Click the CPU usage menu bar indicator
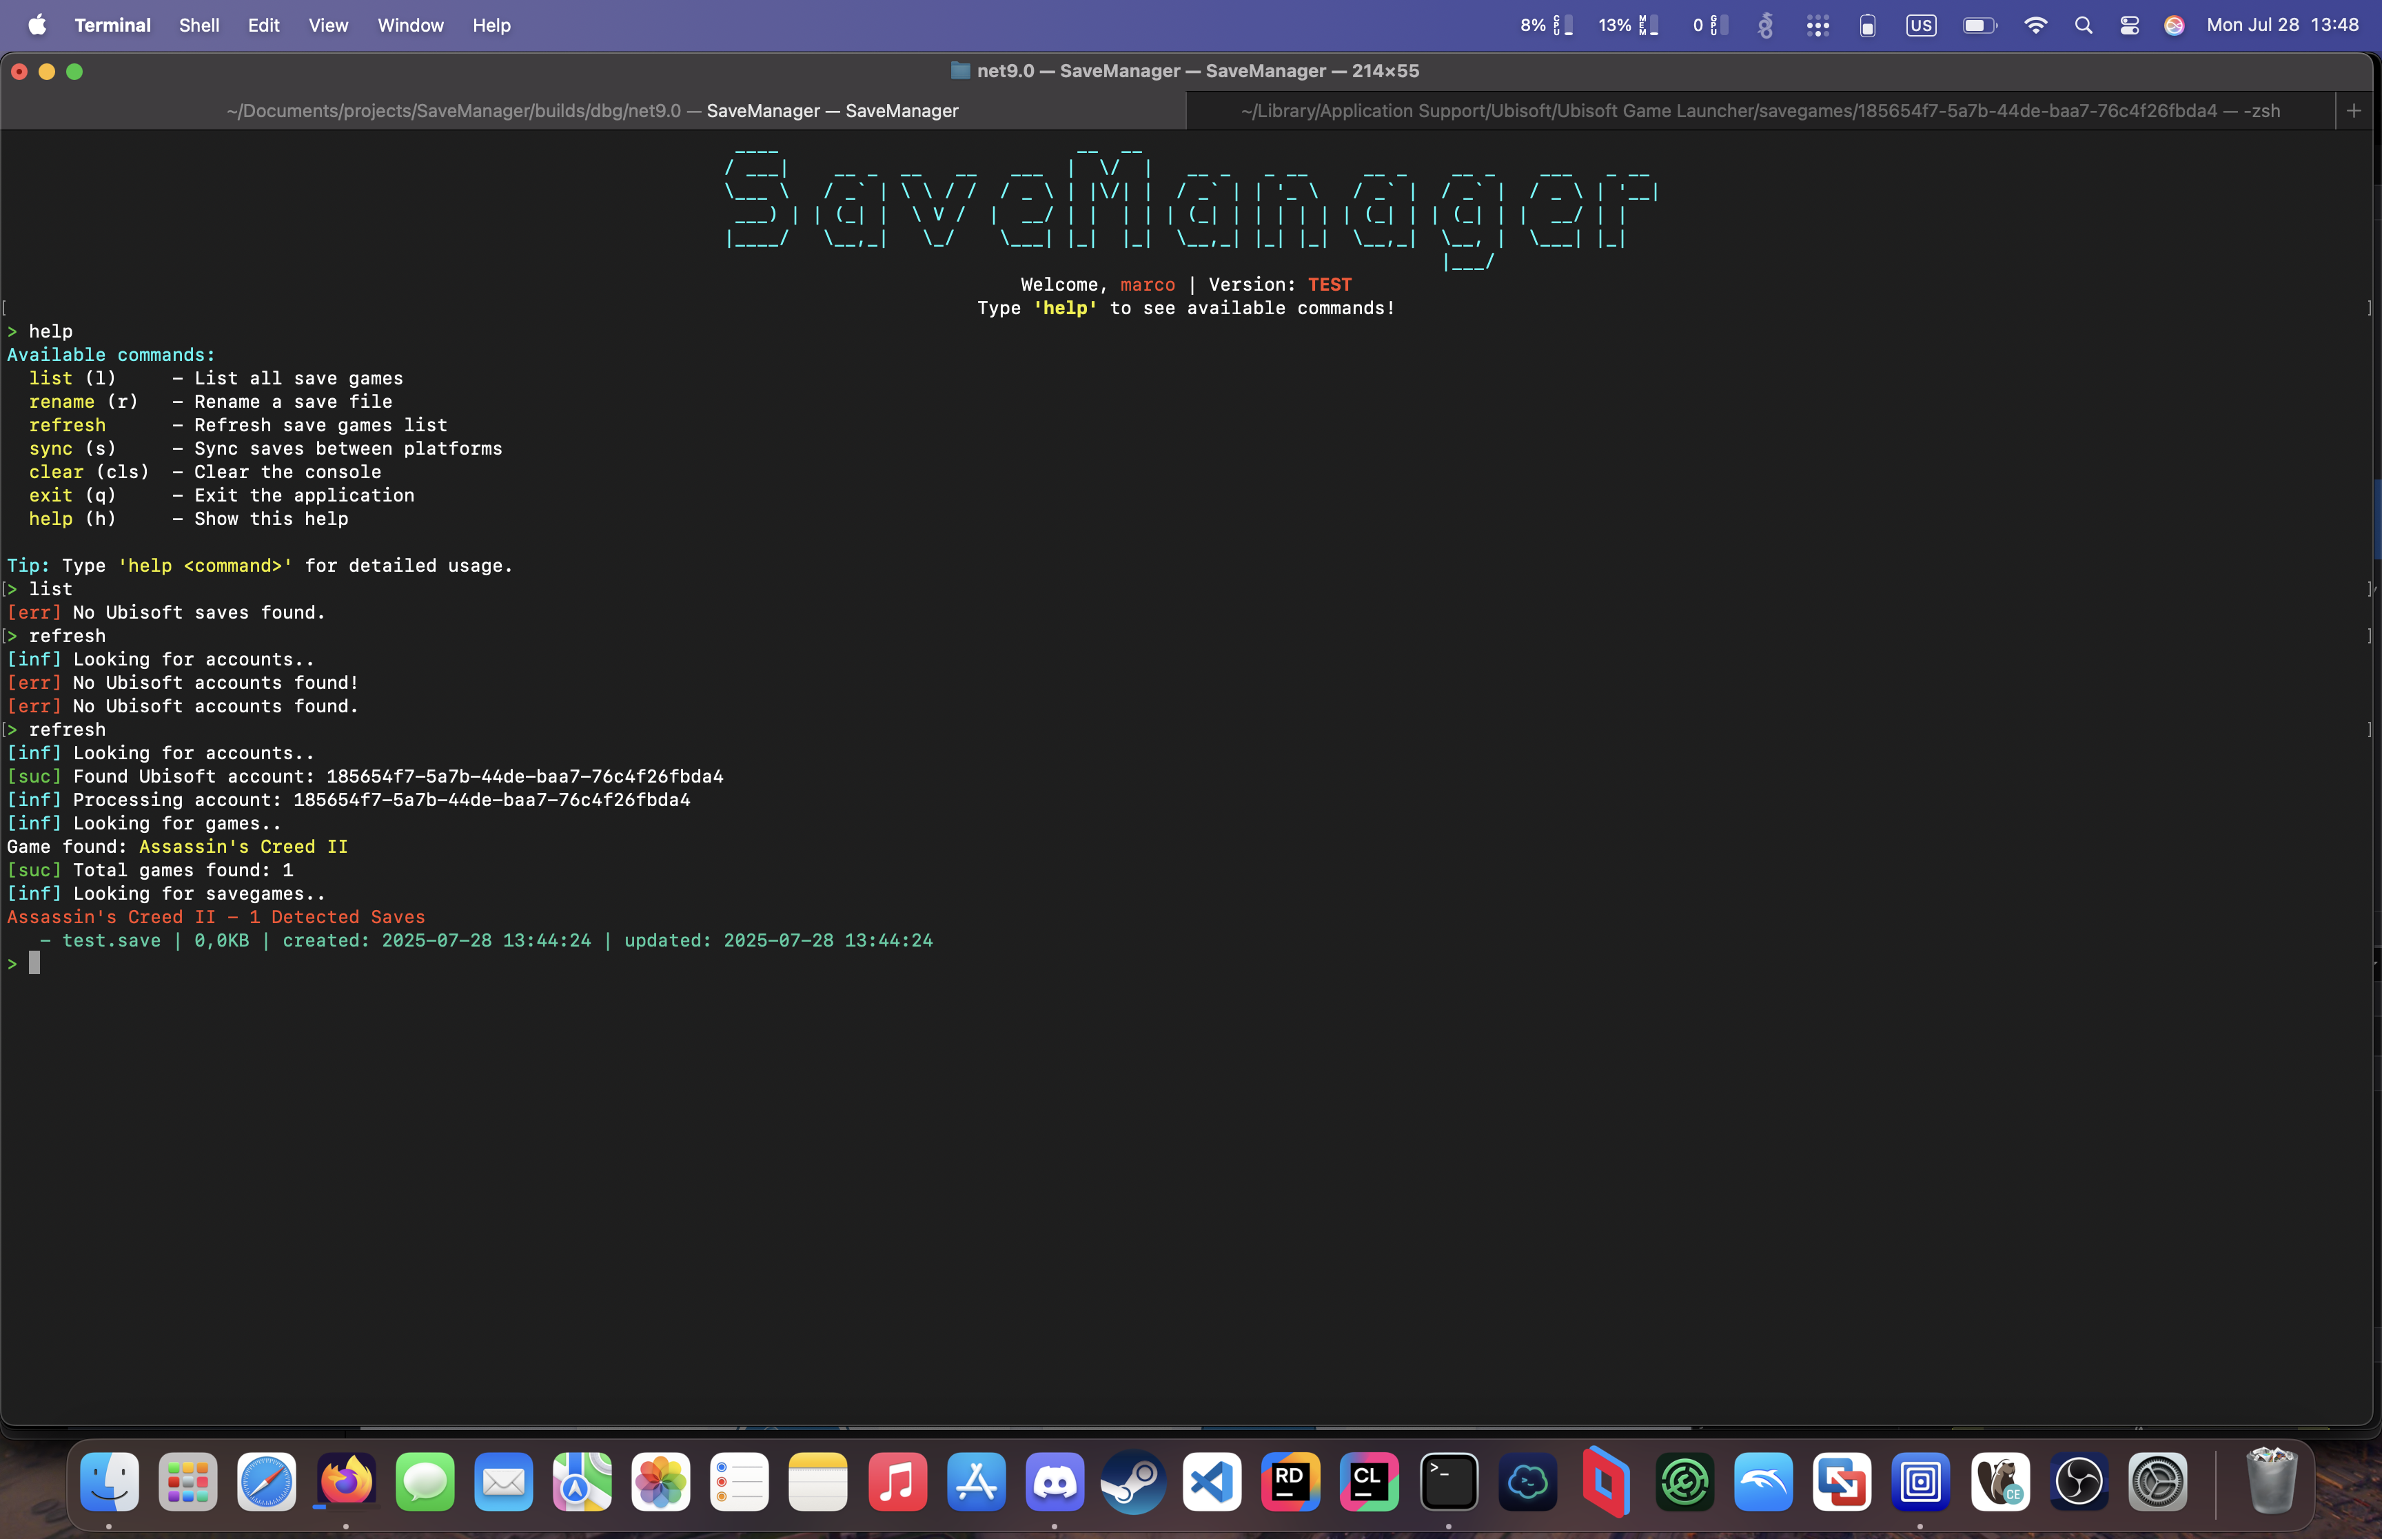 coord(1547,25)
